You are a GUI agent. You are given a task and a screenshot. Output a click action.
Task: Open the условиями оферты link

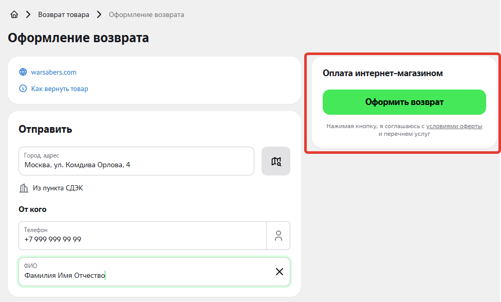[454, 126]
